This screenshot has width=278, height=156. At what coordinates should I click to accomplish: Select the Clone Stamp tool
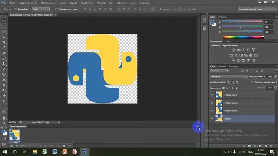(x=4, y=64)
